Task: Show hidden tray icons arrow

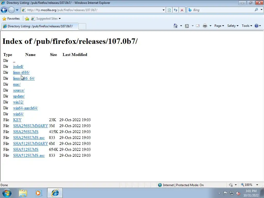Action: 219,193
